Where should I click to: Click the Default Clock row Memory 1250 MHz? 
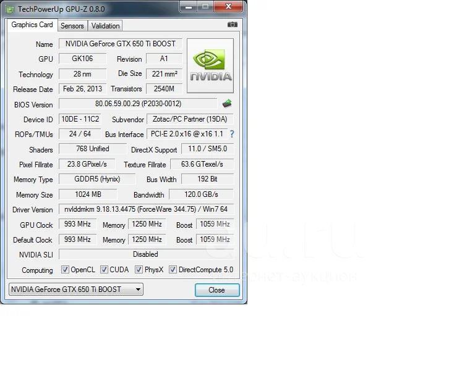pos(147,239)
